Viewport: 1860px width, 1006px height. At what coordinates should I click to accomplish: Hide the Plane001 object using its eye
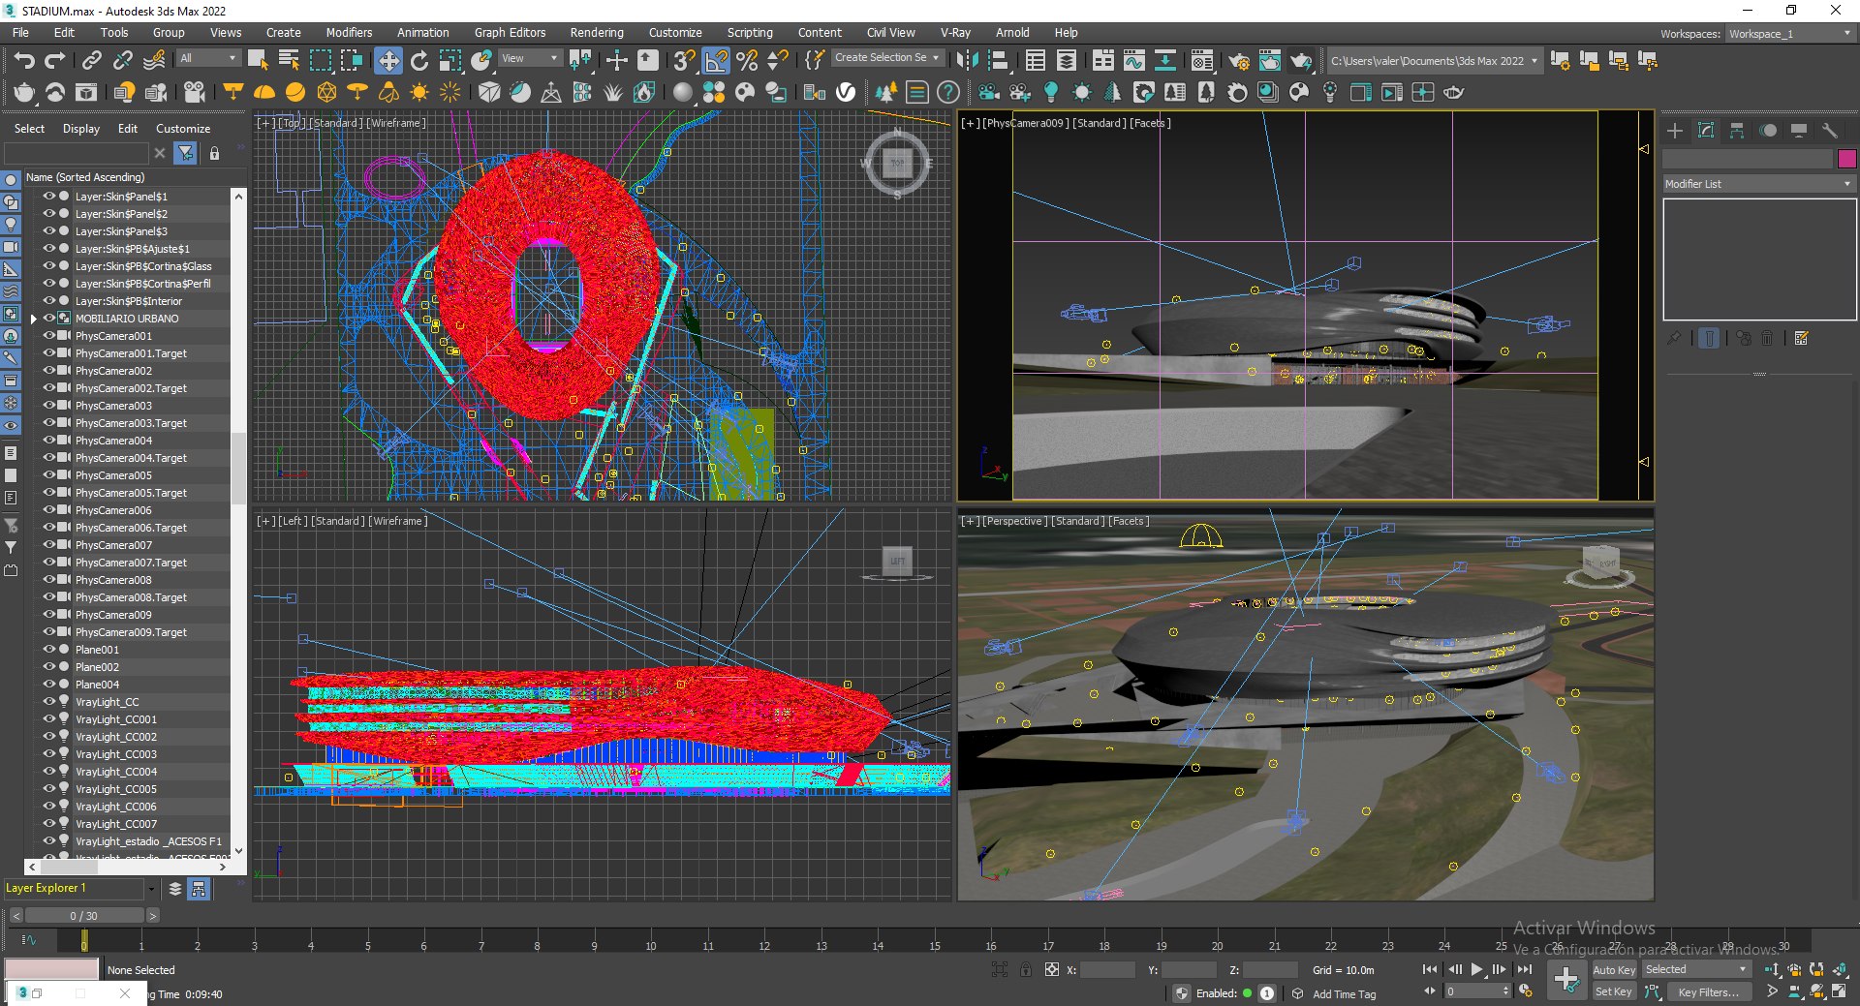click(48, 650)
